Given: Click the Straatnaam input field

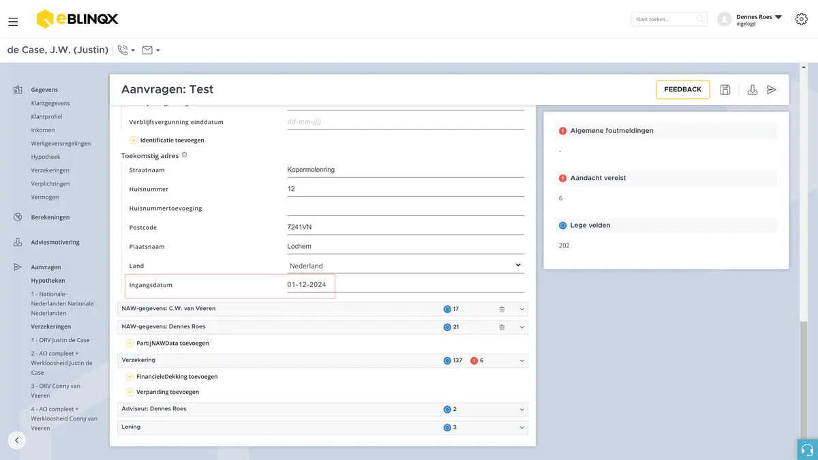Looking at the screenshot, I should [406, 170].
